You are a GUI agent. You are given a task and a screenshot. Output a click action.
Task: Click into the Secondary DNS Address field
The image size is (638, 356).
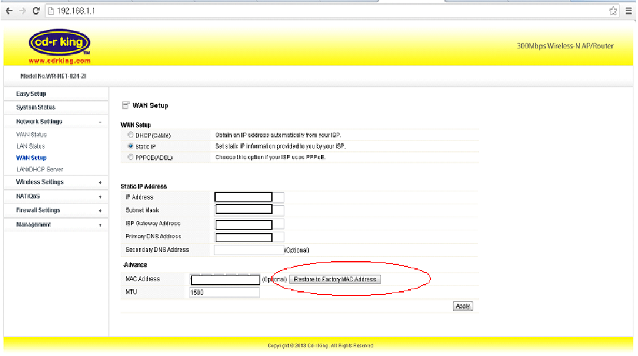click(x=248, y=250)
